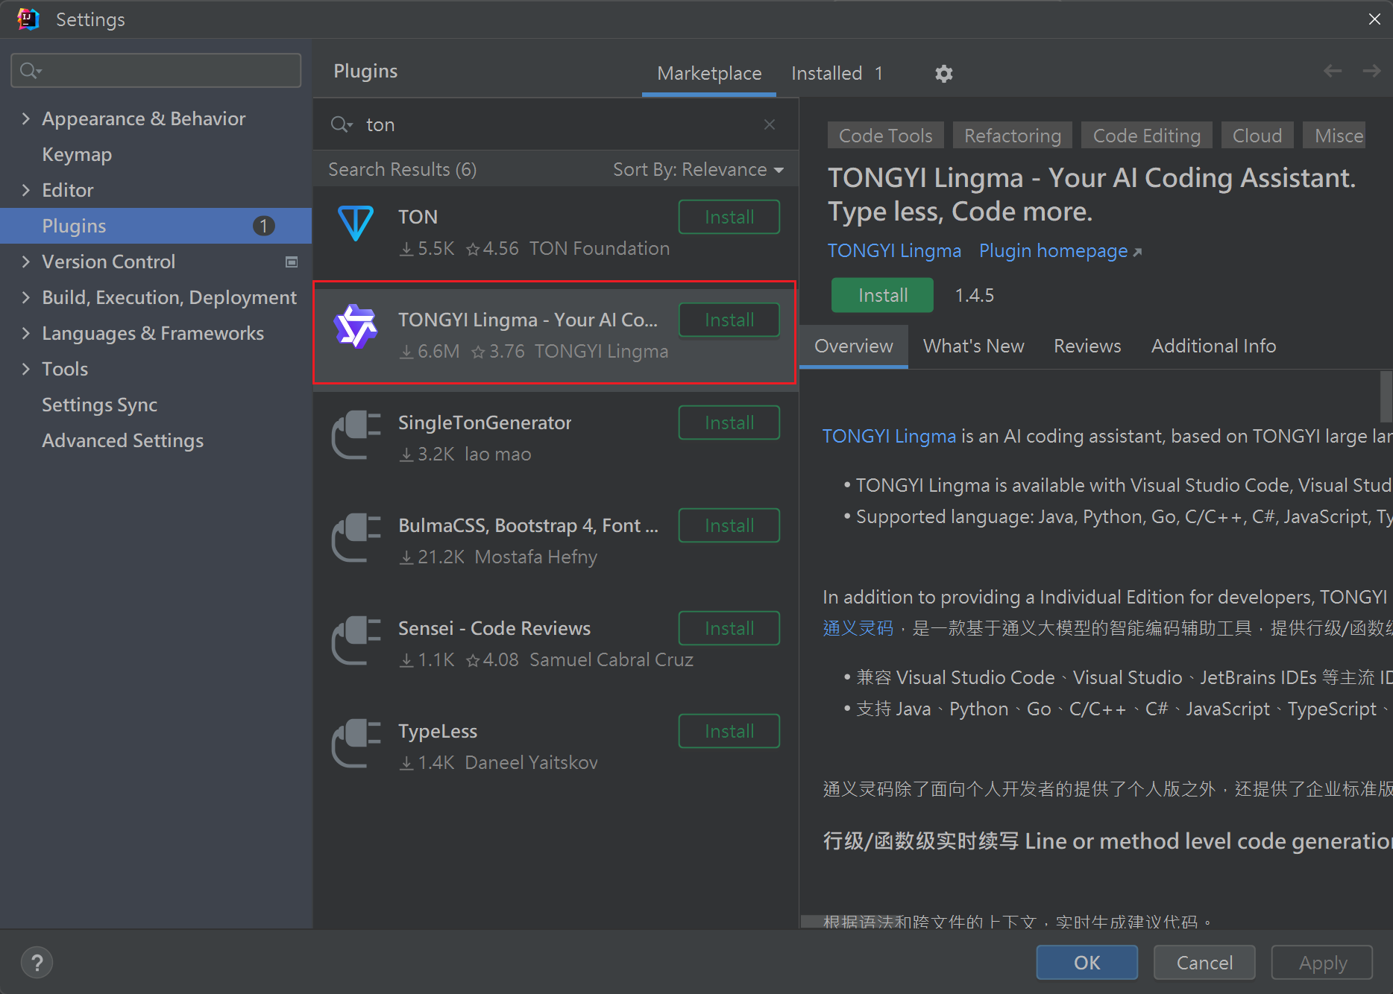Screen dimensions: 1393x994
Task: Switch to the Installed tab
Action: 837,73
